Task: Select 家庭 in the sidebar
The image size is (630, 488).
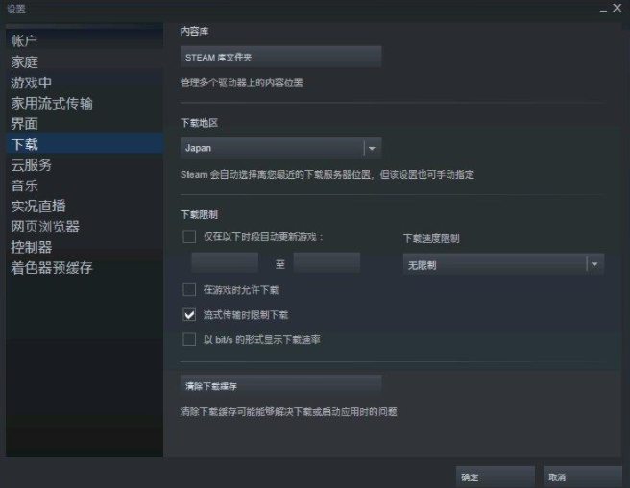Action: [24, 61]
